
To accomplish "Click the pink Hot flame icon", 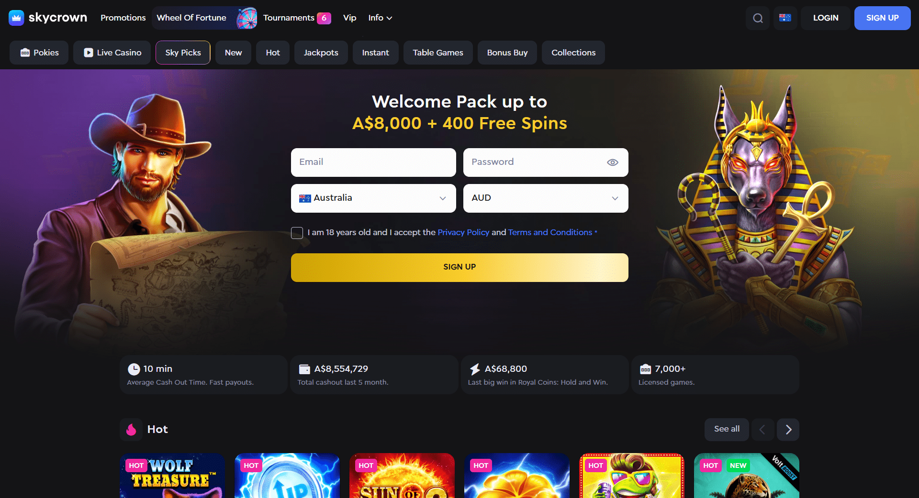I will click(x=131, y=429).
